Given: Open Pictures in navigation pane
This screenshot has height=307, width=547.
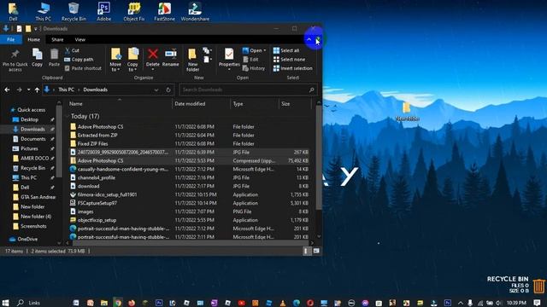Looking at the screenshot, I should coord(29,148).
